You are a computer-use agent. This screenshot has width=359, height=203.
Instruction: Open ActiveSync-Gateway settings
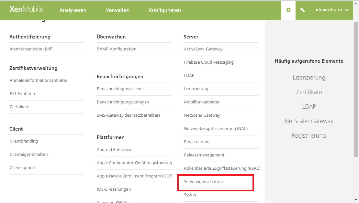pyautogui.click(x=203, y=49)
